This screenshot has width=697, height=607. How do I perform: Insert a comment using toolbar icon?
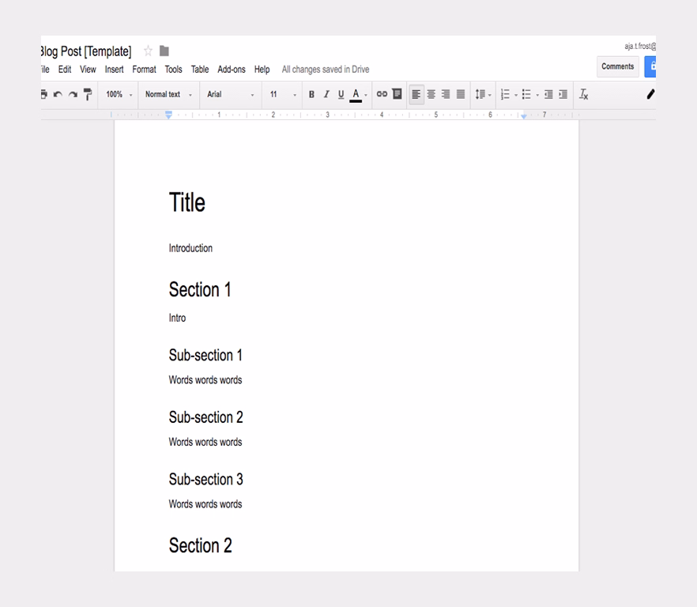click(397, 94)
